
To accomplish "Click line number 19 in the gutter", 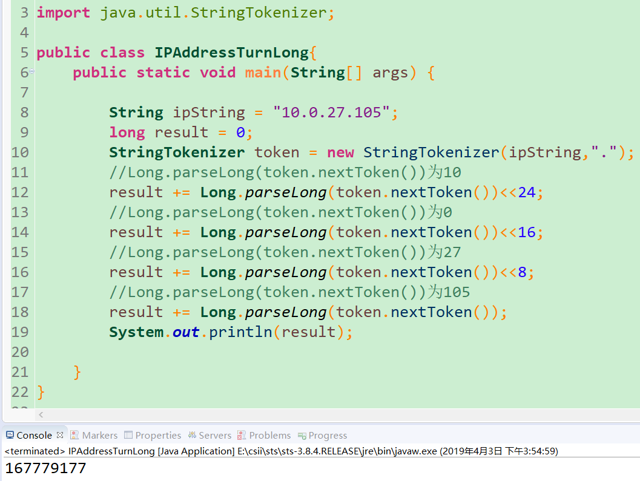I will point(20,332).
